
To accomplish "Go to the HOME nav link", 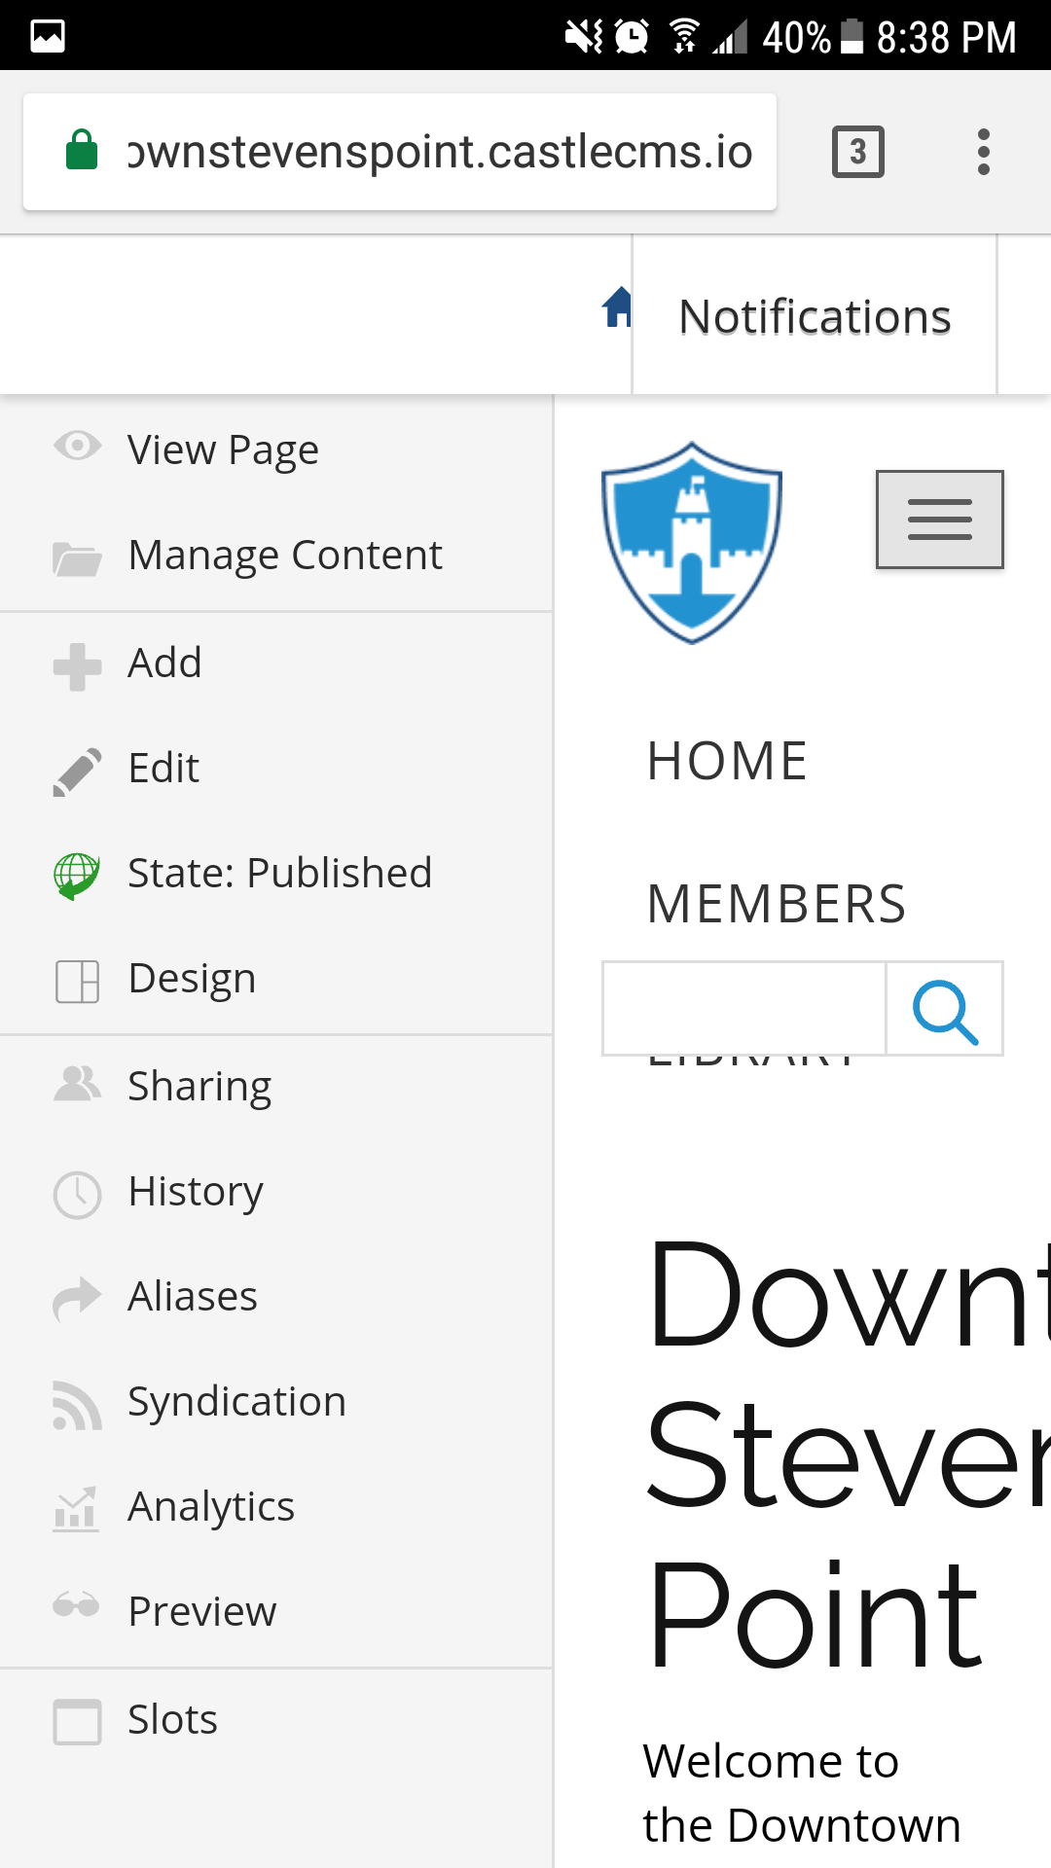I will [x=727, y=761].
